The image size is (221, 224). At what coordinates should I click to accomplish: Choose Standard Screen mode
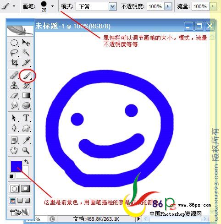[x=12, y=201]
